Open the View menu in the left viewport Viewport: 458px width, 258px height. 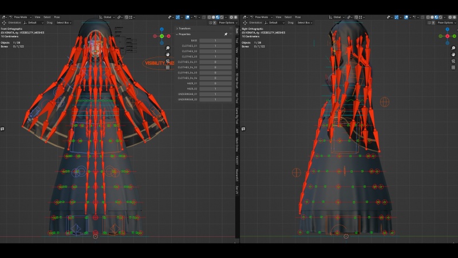click(37, 17)
